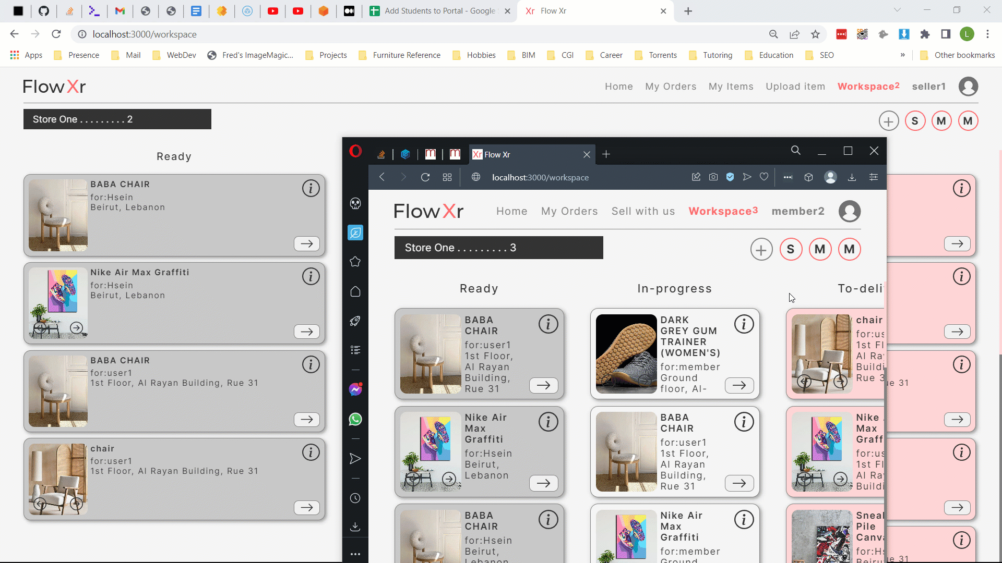Click arrow button on Nike Air Max Graffiti card
This screenshot has height=563, width=1002.
pos(306,332)
